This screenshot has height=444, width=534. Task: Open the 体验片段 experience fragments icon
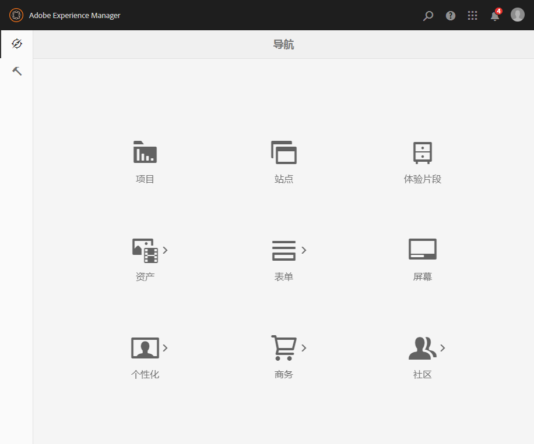click(422, 152)
